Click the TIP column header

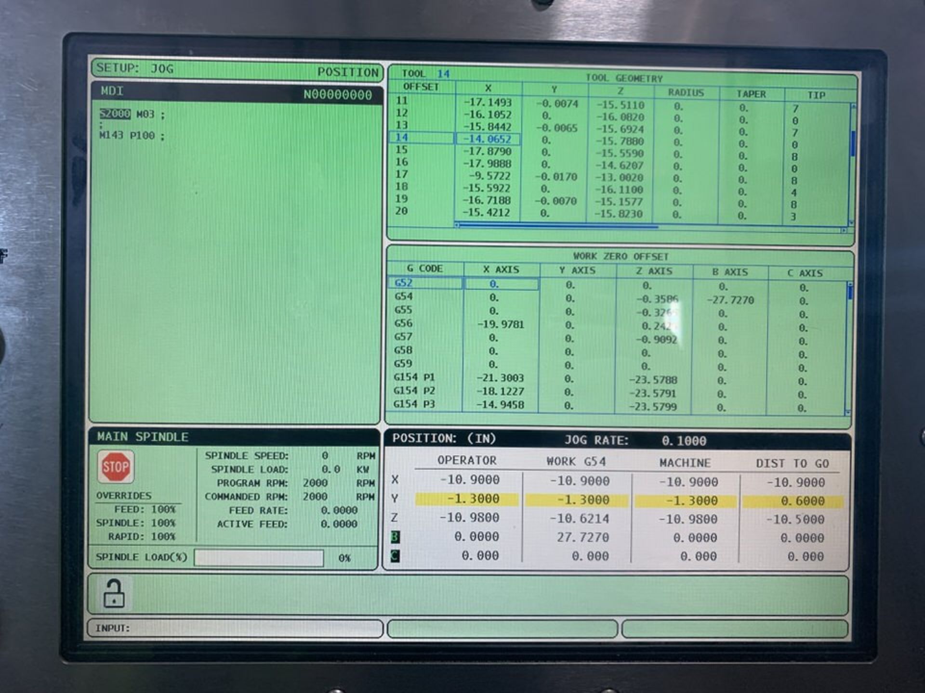pos(817,95)
